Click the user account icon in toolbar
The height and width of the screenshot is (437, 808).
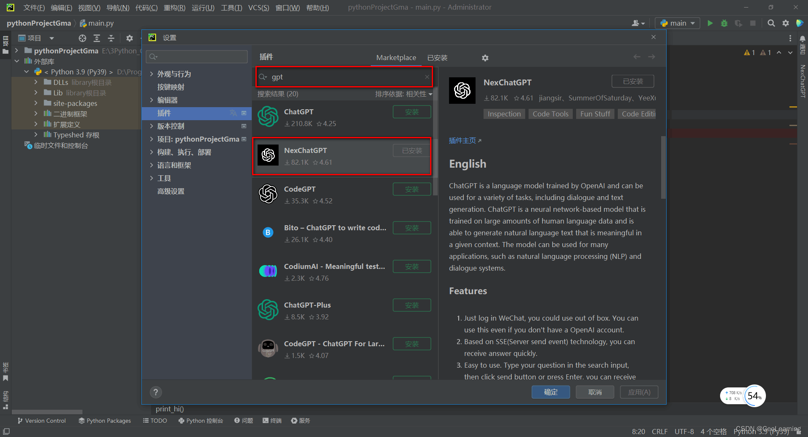[638, 23]
